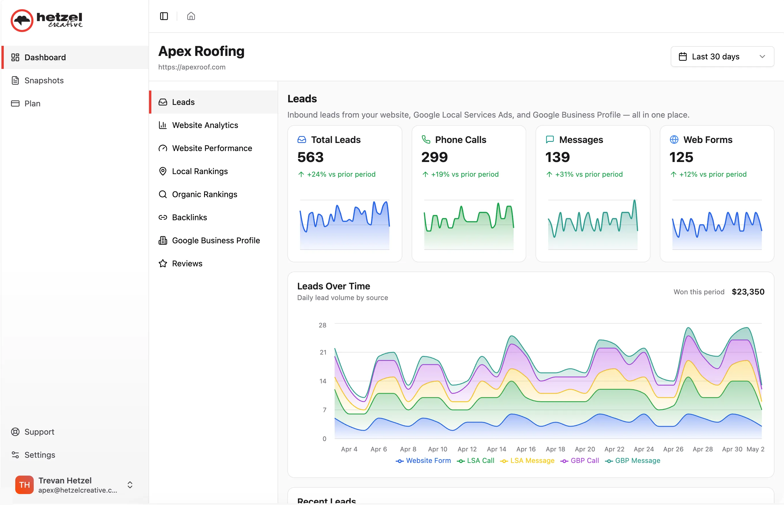Open Support from the sidebar
Image resolution: width=784 pixels, height=505 pixels.
coord(75,431)
